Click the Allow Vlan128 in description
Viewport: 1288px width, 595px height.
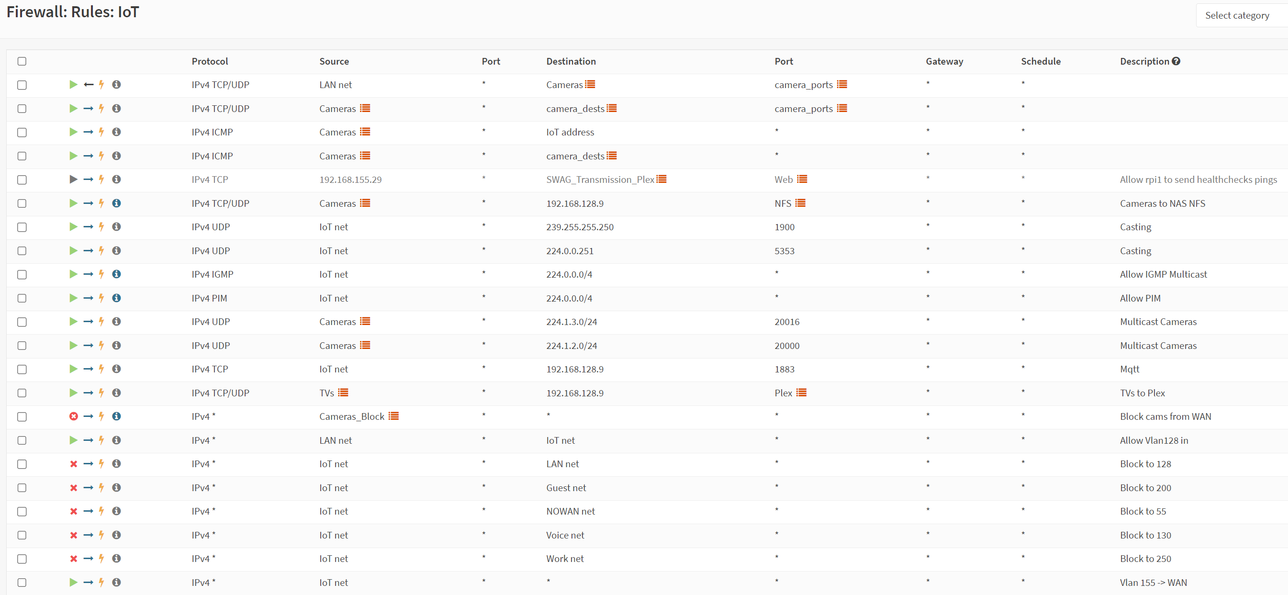pyautogui.click(x=1154, y=440)
